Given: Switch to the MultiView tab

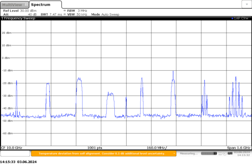Looking at the screenshot, I should pyautogui.click(x=15, y=5).
